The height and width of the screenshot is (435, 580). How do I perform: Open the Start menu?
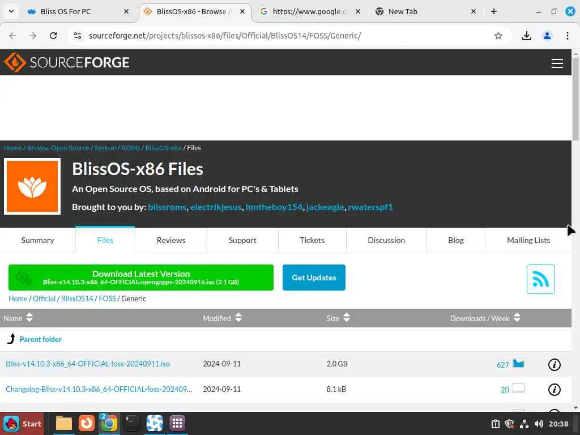[22, 424]
